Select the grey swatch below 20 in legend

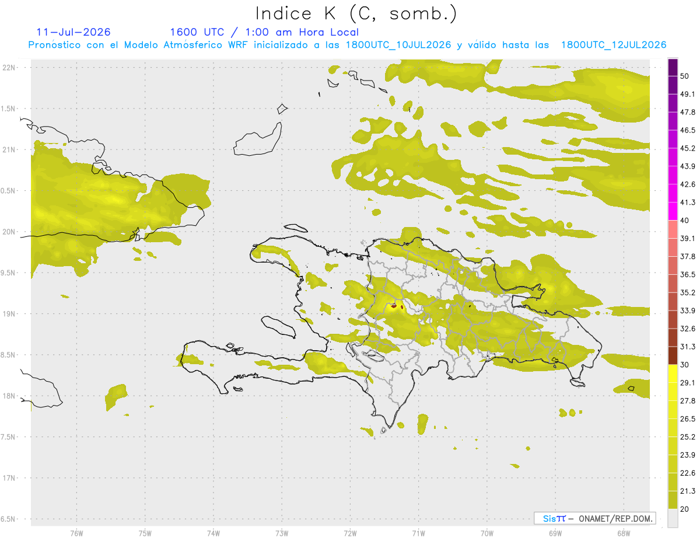click(673, 518)
